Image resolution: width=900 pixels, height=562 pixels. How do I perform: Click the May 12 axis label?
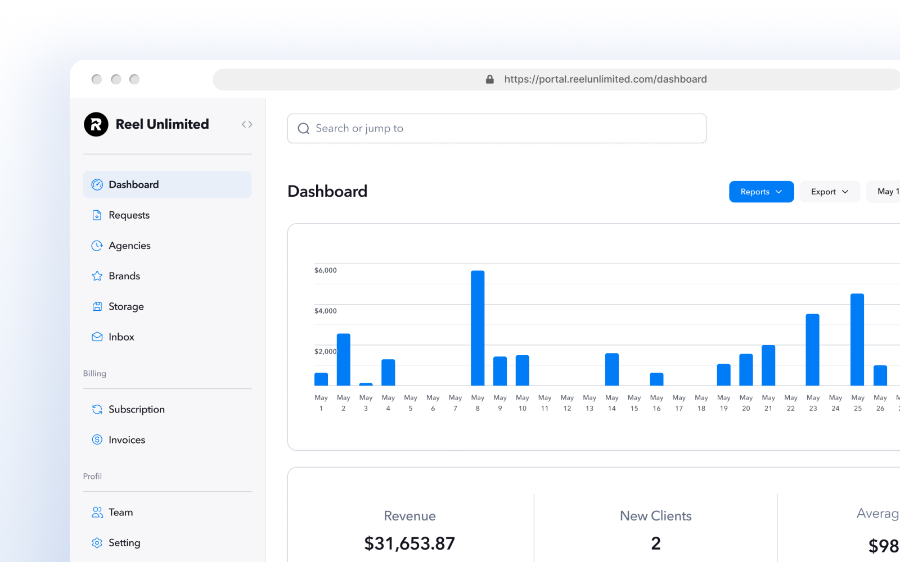click(x=567, y=403)
